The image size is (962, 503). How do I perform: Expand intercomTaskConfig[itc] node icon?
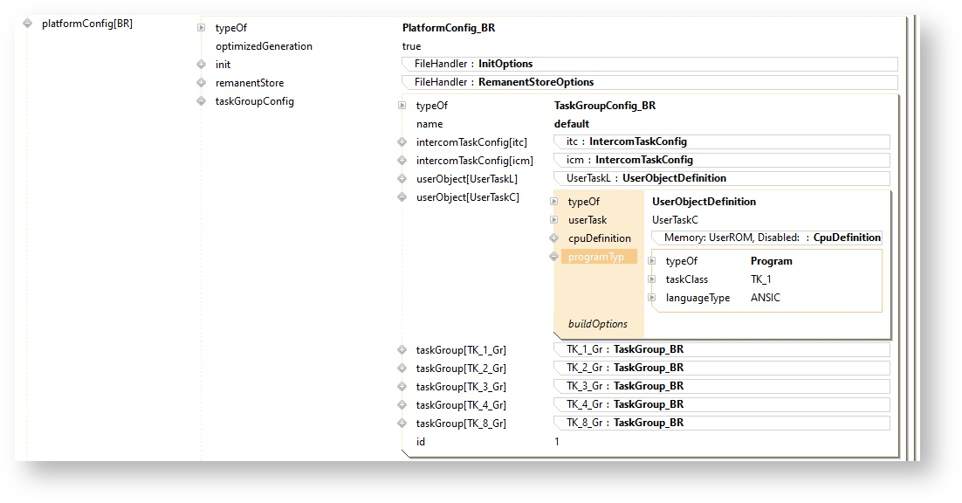[402, 142]
